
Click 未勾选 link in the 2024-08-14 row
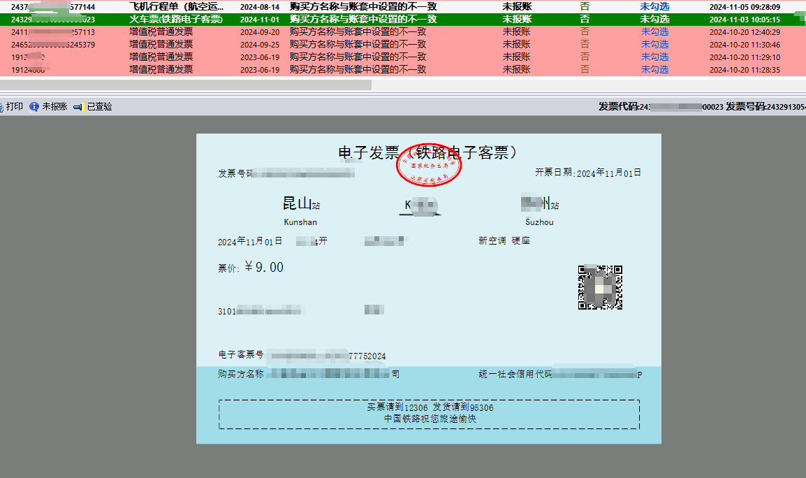tap(654, 7)
